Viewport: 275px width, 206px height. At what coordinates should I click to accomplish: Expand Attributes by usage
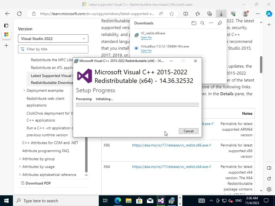pyautogui.click(x=20, y=167)
